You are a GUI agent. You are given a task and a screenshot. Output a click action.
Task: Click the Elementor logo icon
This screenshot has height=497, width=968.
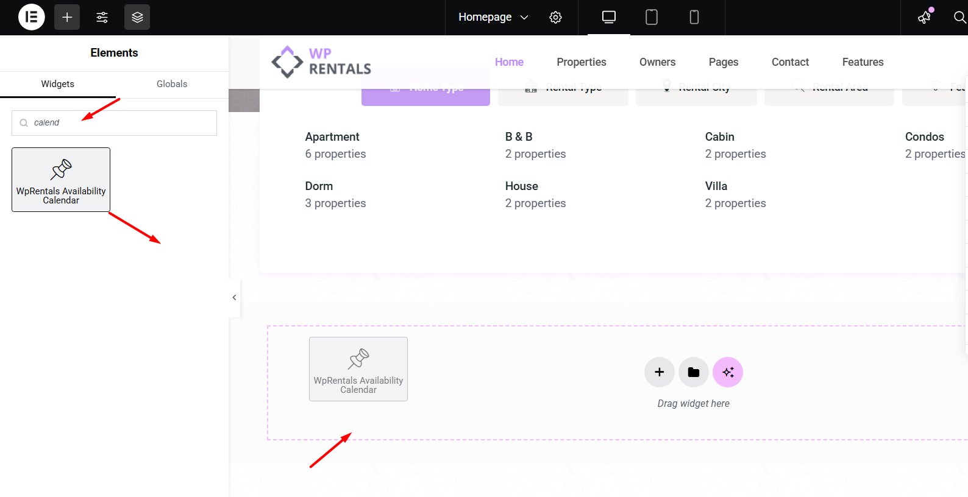(32, 17)
